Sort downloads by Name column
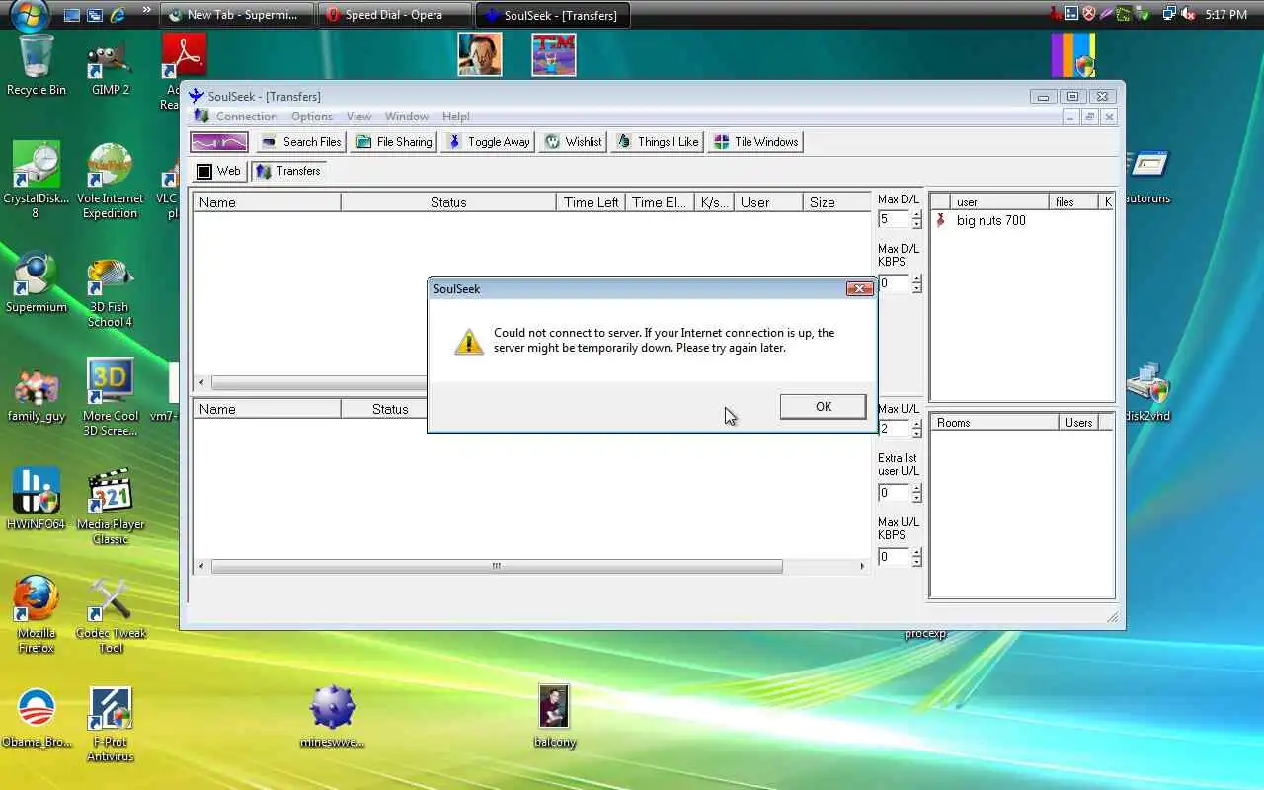 (x=267, y=202)
